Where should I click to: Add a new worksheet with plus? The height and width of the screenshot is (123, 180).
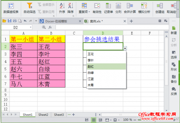pyautogui.click(x=73, y=115)
